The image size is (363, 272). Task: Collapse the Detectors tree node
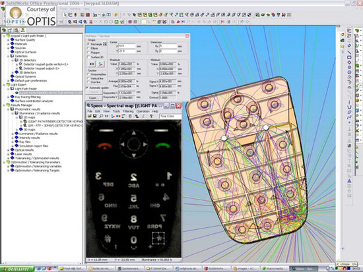point(8,56)
